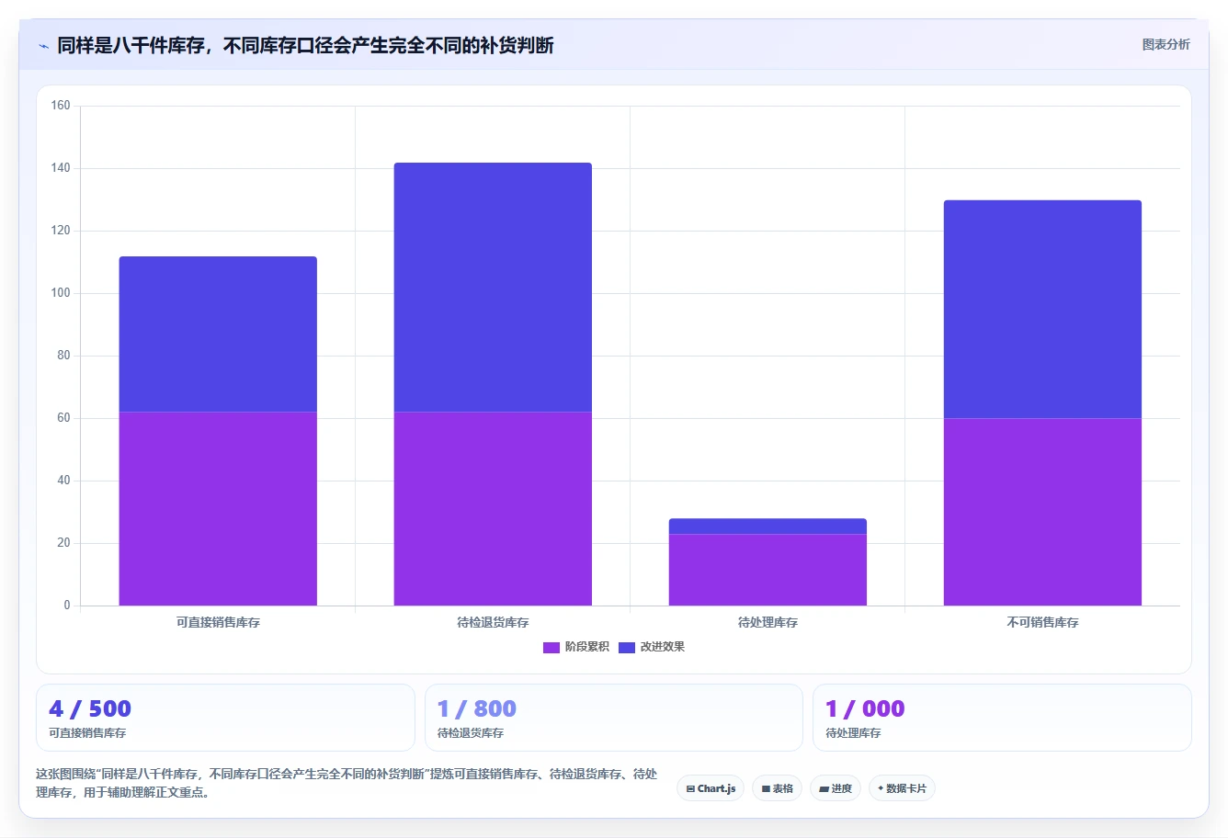The height and width of the screenshot is (838, 1228).
Task: Select the 表格 tag
Action: [x=777, y=788]
